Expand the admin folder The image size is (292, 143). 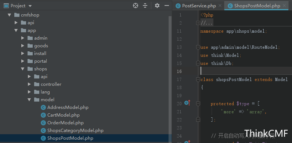pos(23,38)
